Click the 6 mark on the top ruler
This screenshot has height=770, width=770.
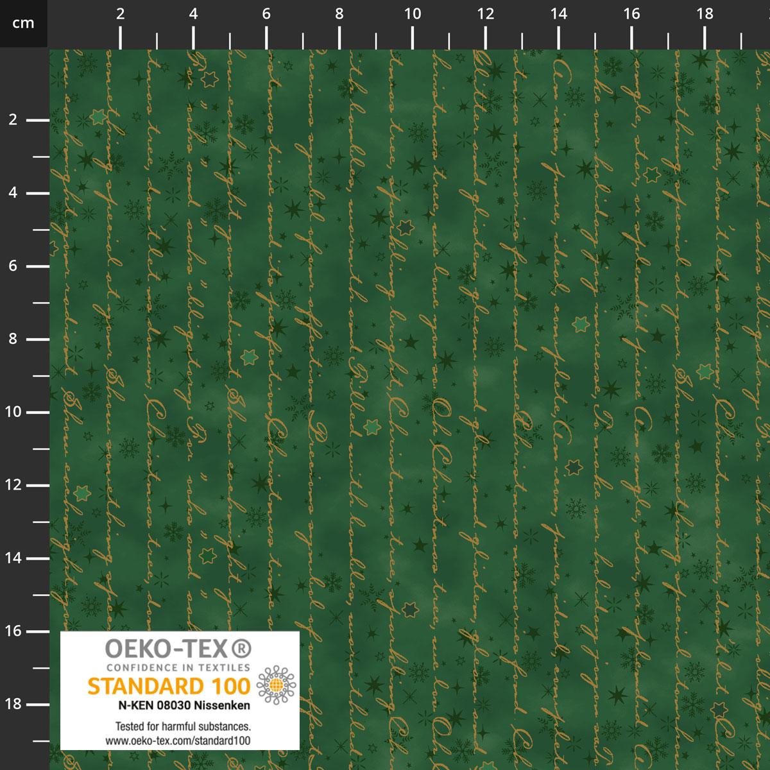pyautogui.click(x=266, y=14)
